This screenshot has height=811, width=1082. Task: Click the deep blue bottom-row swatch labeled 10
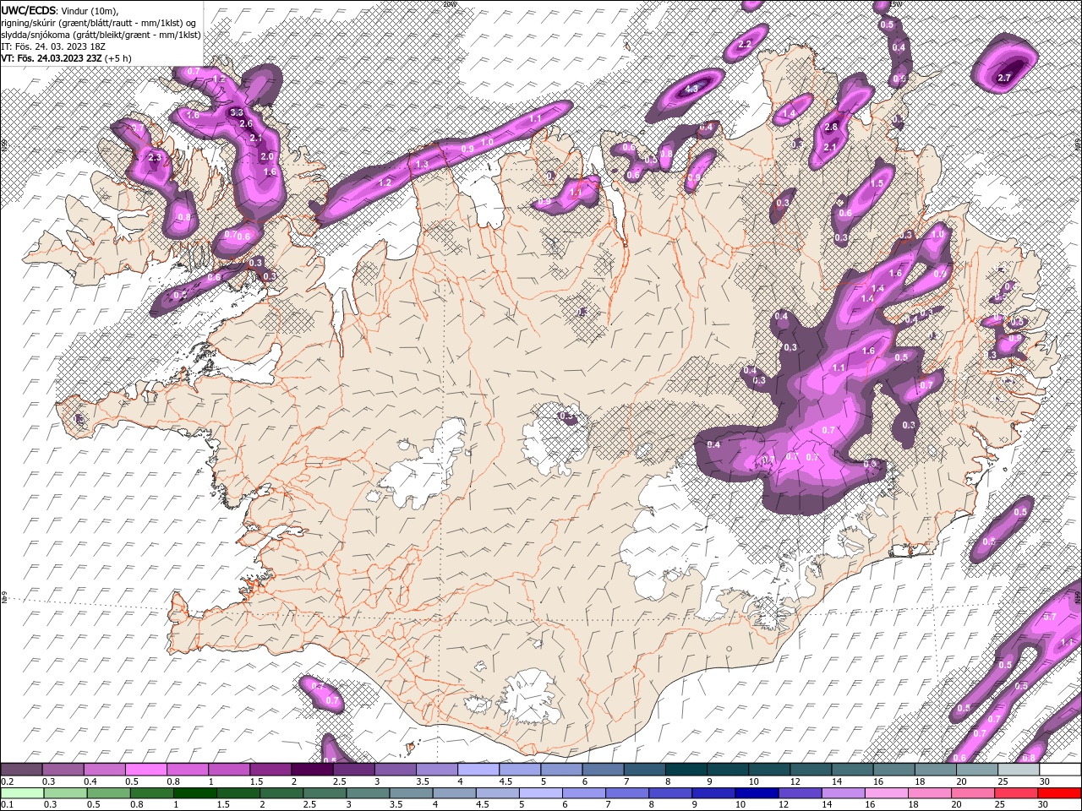click(x=757, y=793)
